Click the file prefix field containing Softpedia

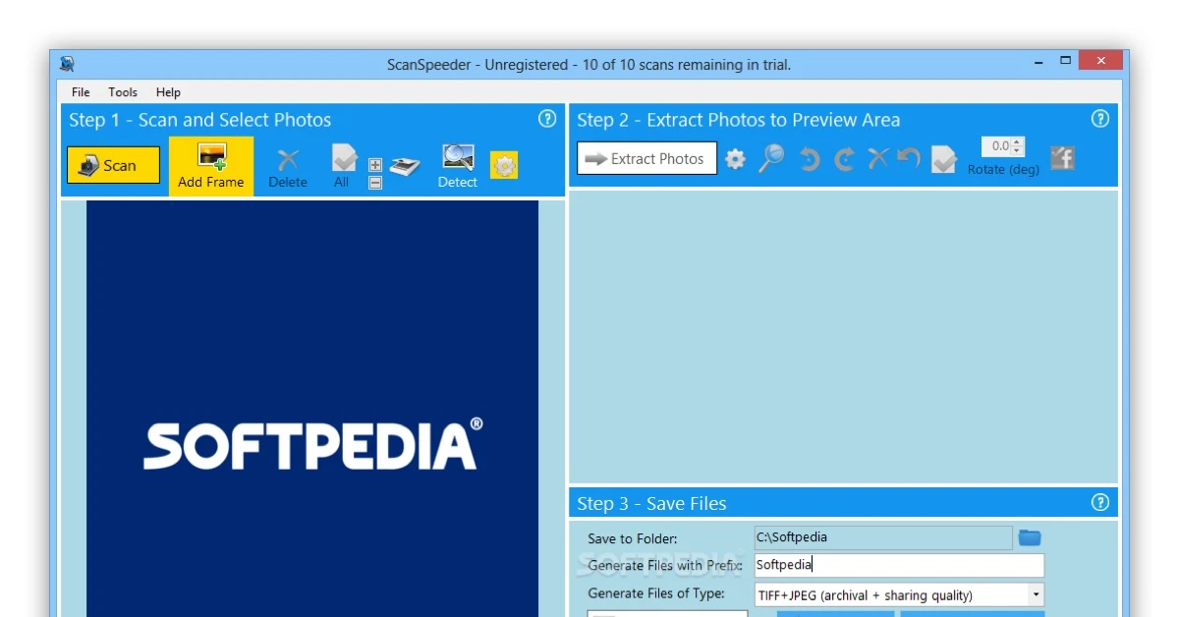[899, 565]
